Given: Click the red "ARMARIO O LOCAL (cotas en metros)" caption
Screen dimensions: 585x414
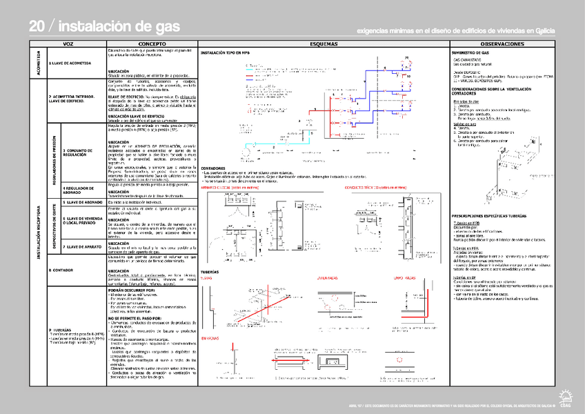Looking at the screenshot, I should [x=230, y=188].
